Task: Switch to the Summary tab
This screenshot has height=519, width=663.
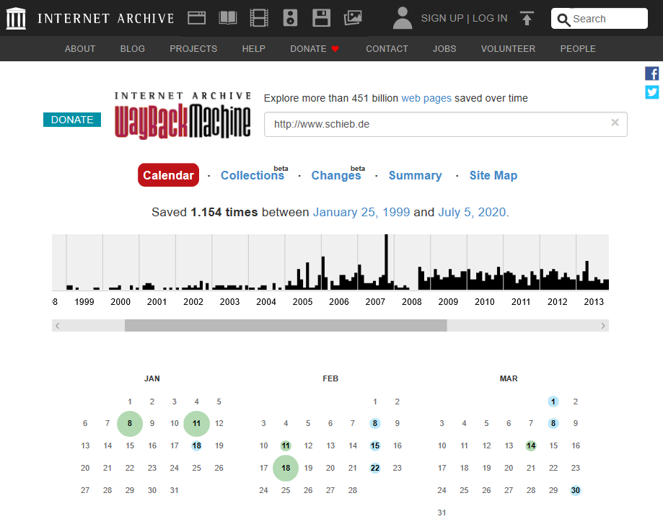Action: click(x=416, y=175)
